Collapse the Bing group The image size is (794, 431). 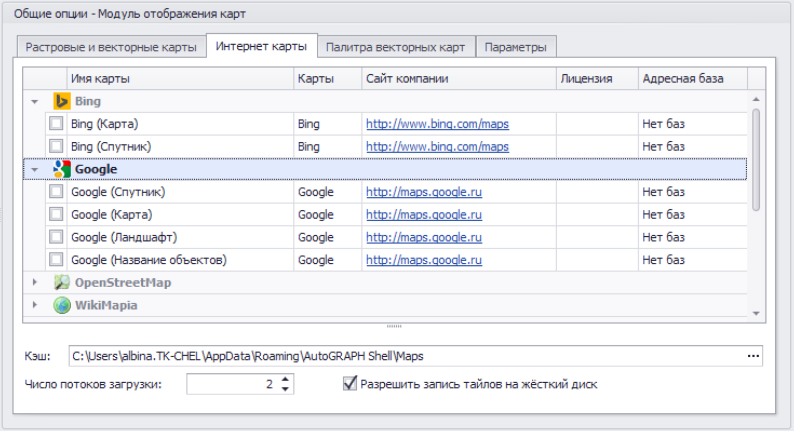pyautogui.click(x=35, y=102)
